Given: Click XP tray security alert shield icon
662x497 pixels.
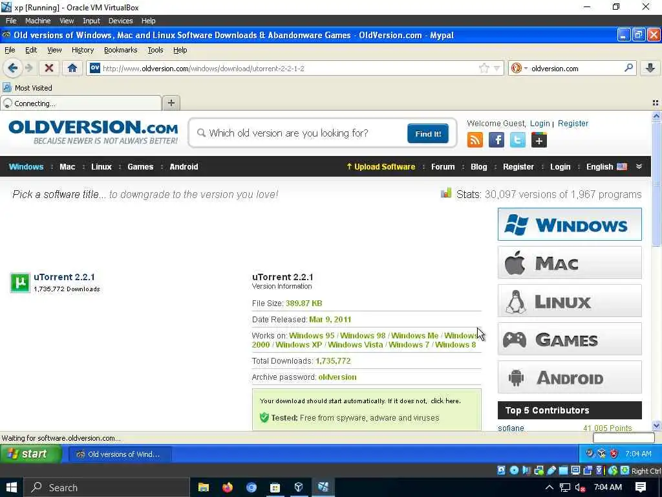Looking at the screenshot, I should (x=614, y=454).
